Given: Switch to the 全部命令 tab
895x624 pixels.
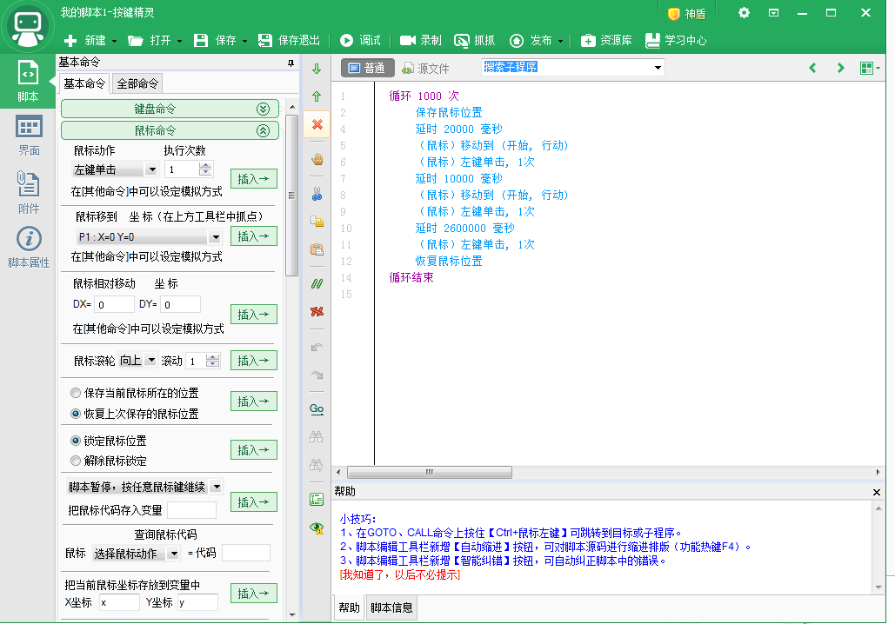Looking at the screenshot, I should pos(137,83).
